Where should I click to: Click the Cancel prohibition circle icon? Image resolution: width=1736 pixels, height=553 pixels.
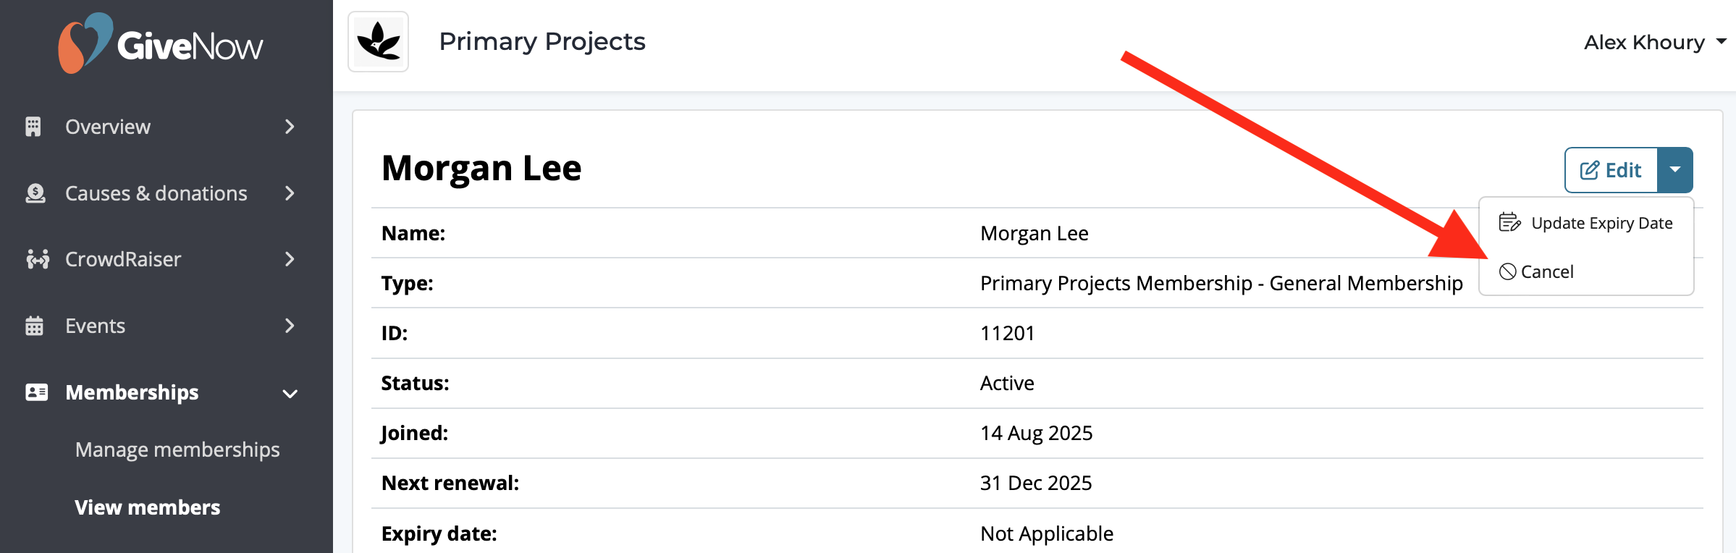(x=1508, y=271)
